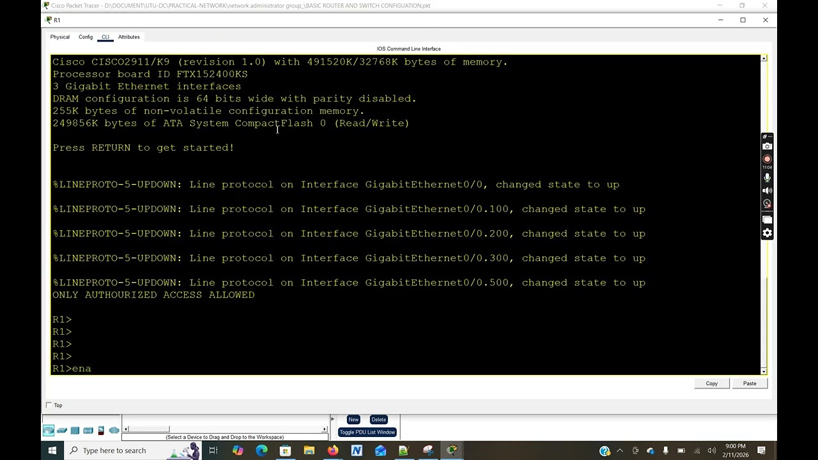818x460 pixels.
Task: Switch to the Physical tab
Action: click(60, 37)
